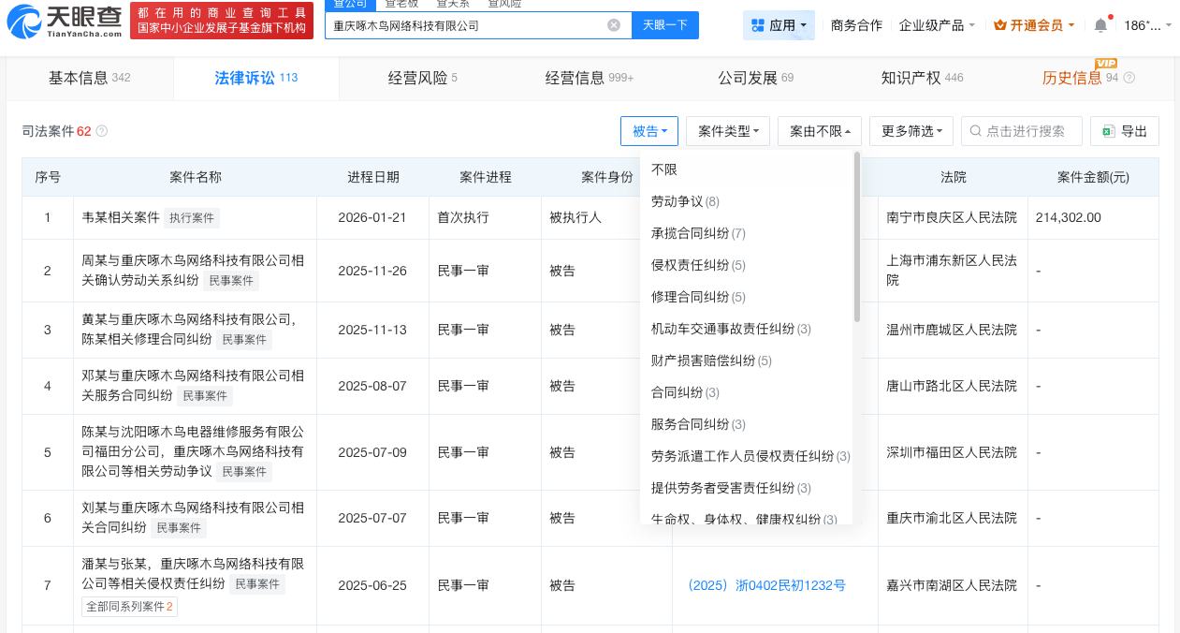Click the Tianyancha logo icon
This screenshot has width=1180, height=633.
(23, 21)
